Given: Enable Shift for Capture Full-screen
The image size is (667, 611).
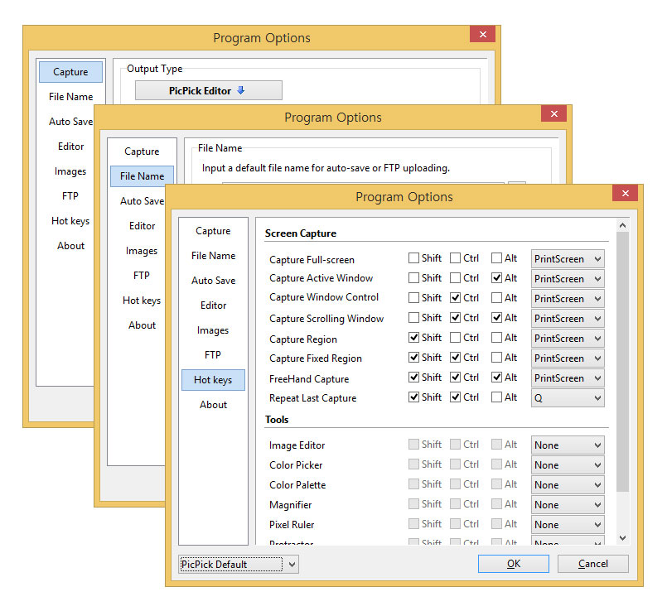Looking at the screenshot, I should 414,258.
